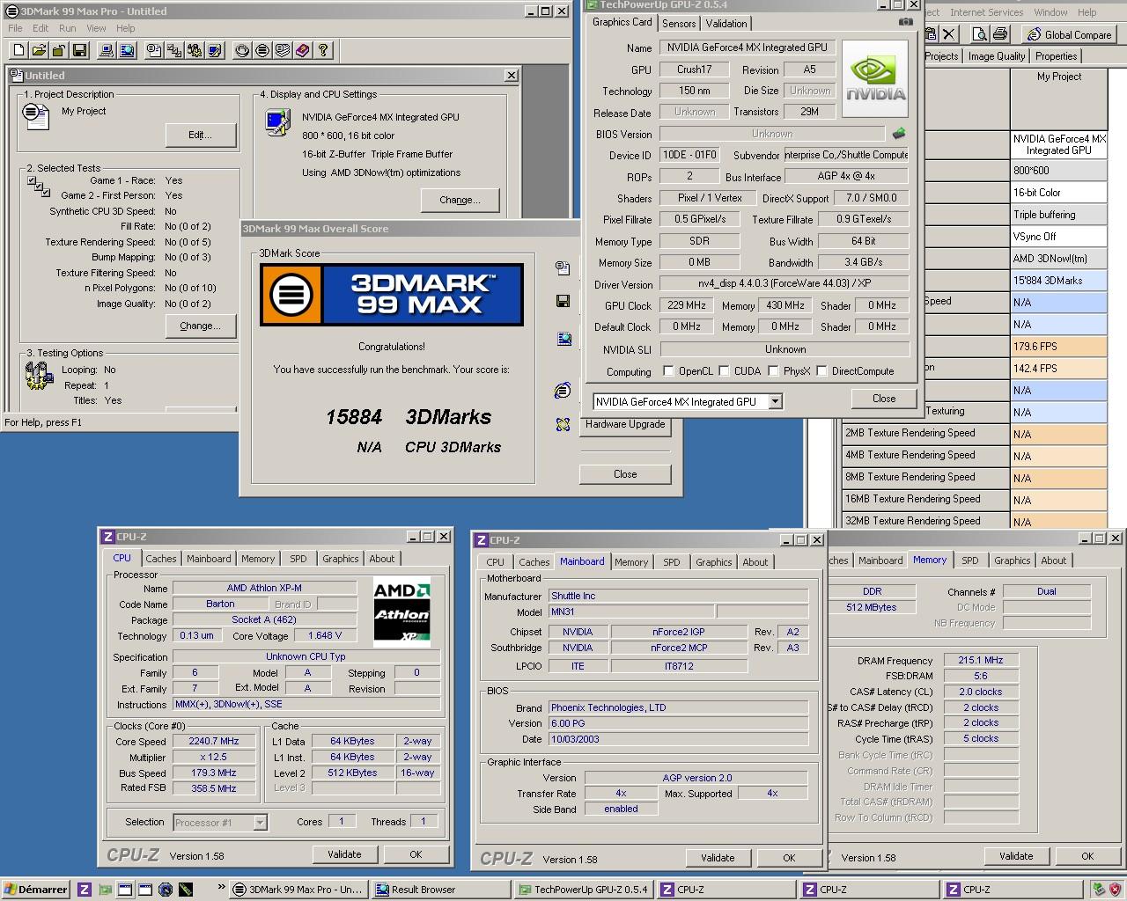1127x901 pixels.
Task: Click the Core Speed value 2240.7 MHz
Action: click(x=214, y=742)
